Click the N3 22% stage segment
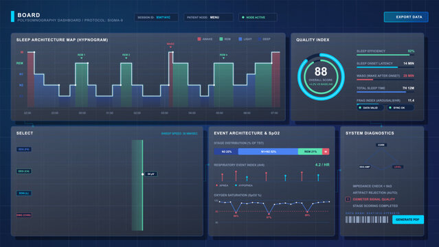Screen dimensions: 439x247 [226, 152]
